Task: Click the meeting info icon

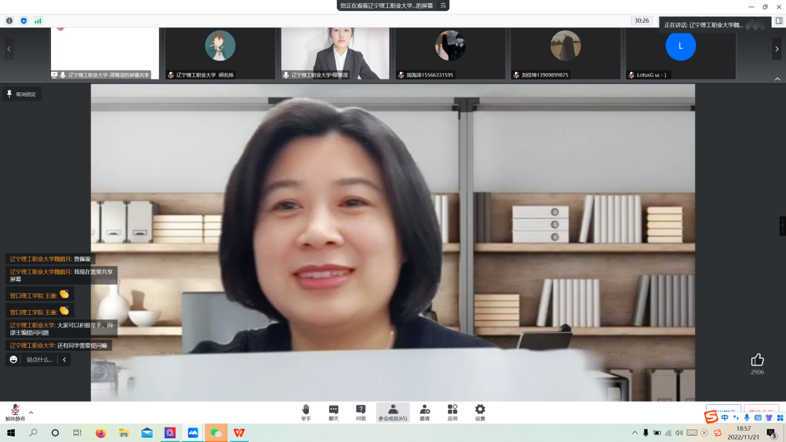Action: 9,20
